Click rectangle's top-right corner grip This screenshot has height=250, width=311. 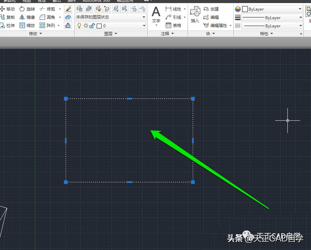point(193,98)
